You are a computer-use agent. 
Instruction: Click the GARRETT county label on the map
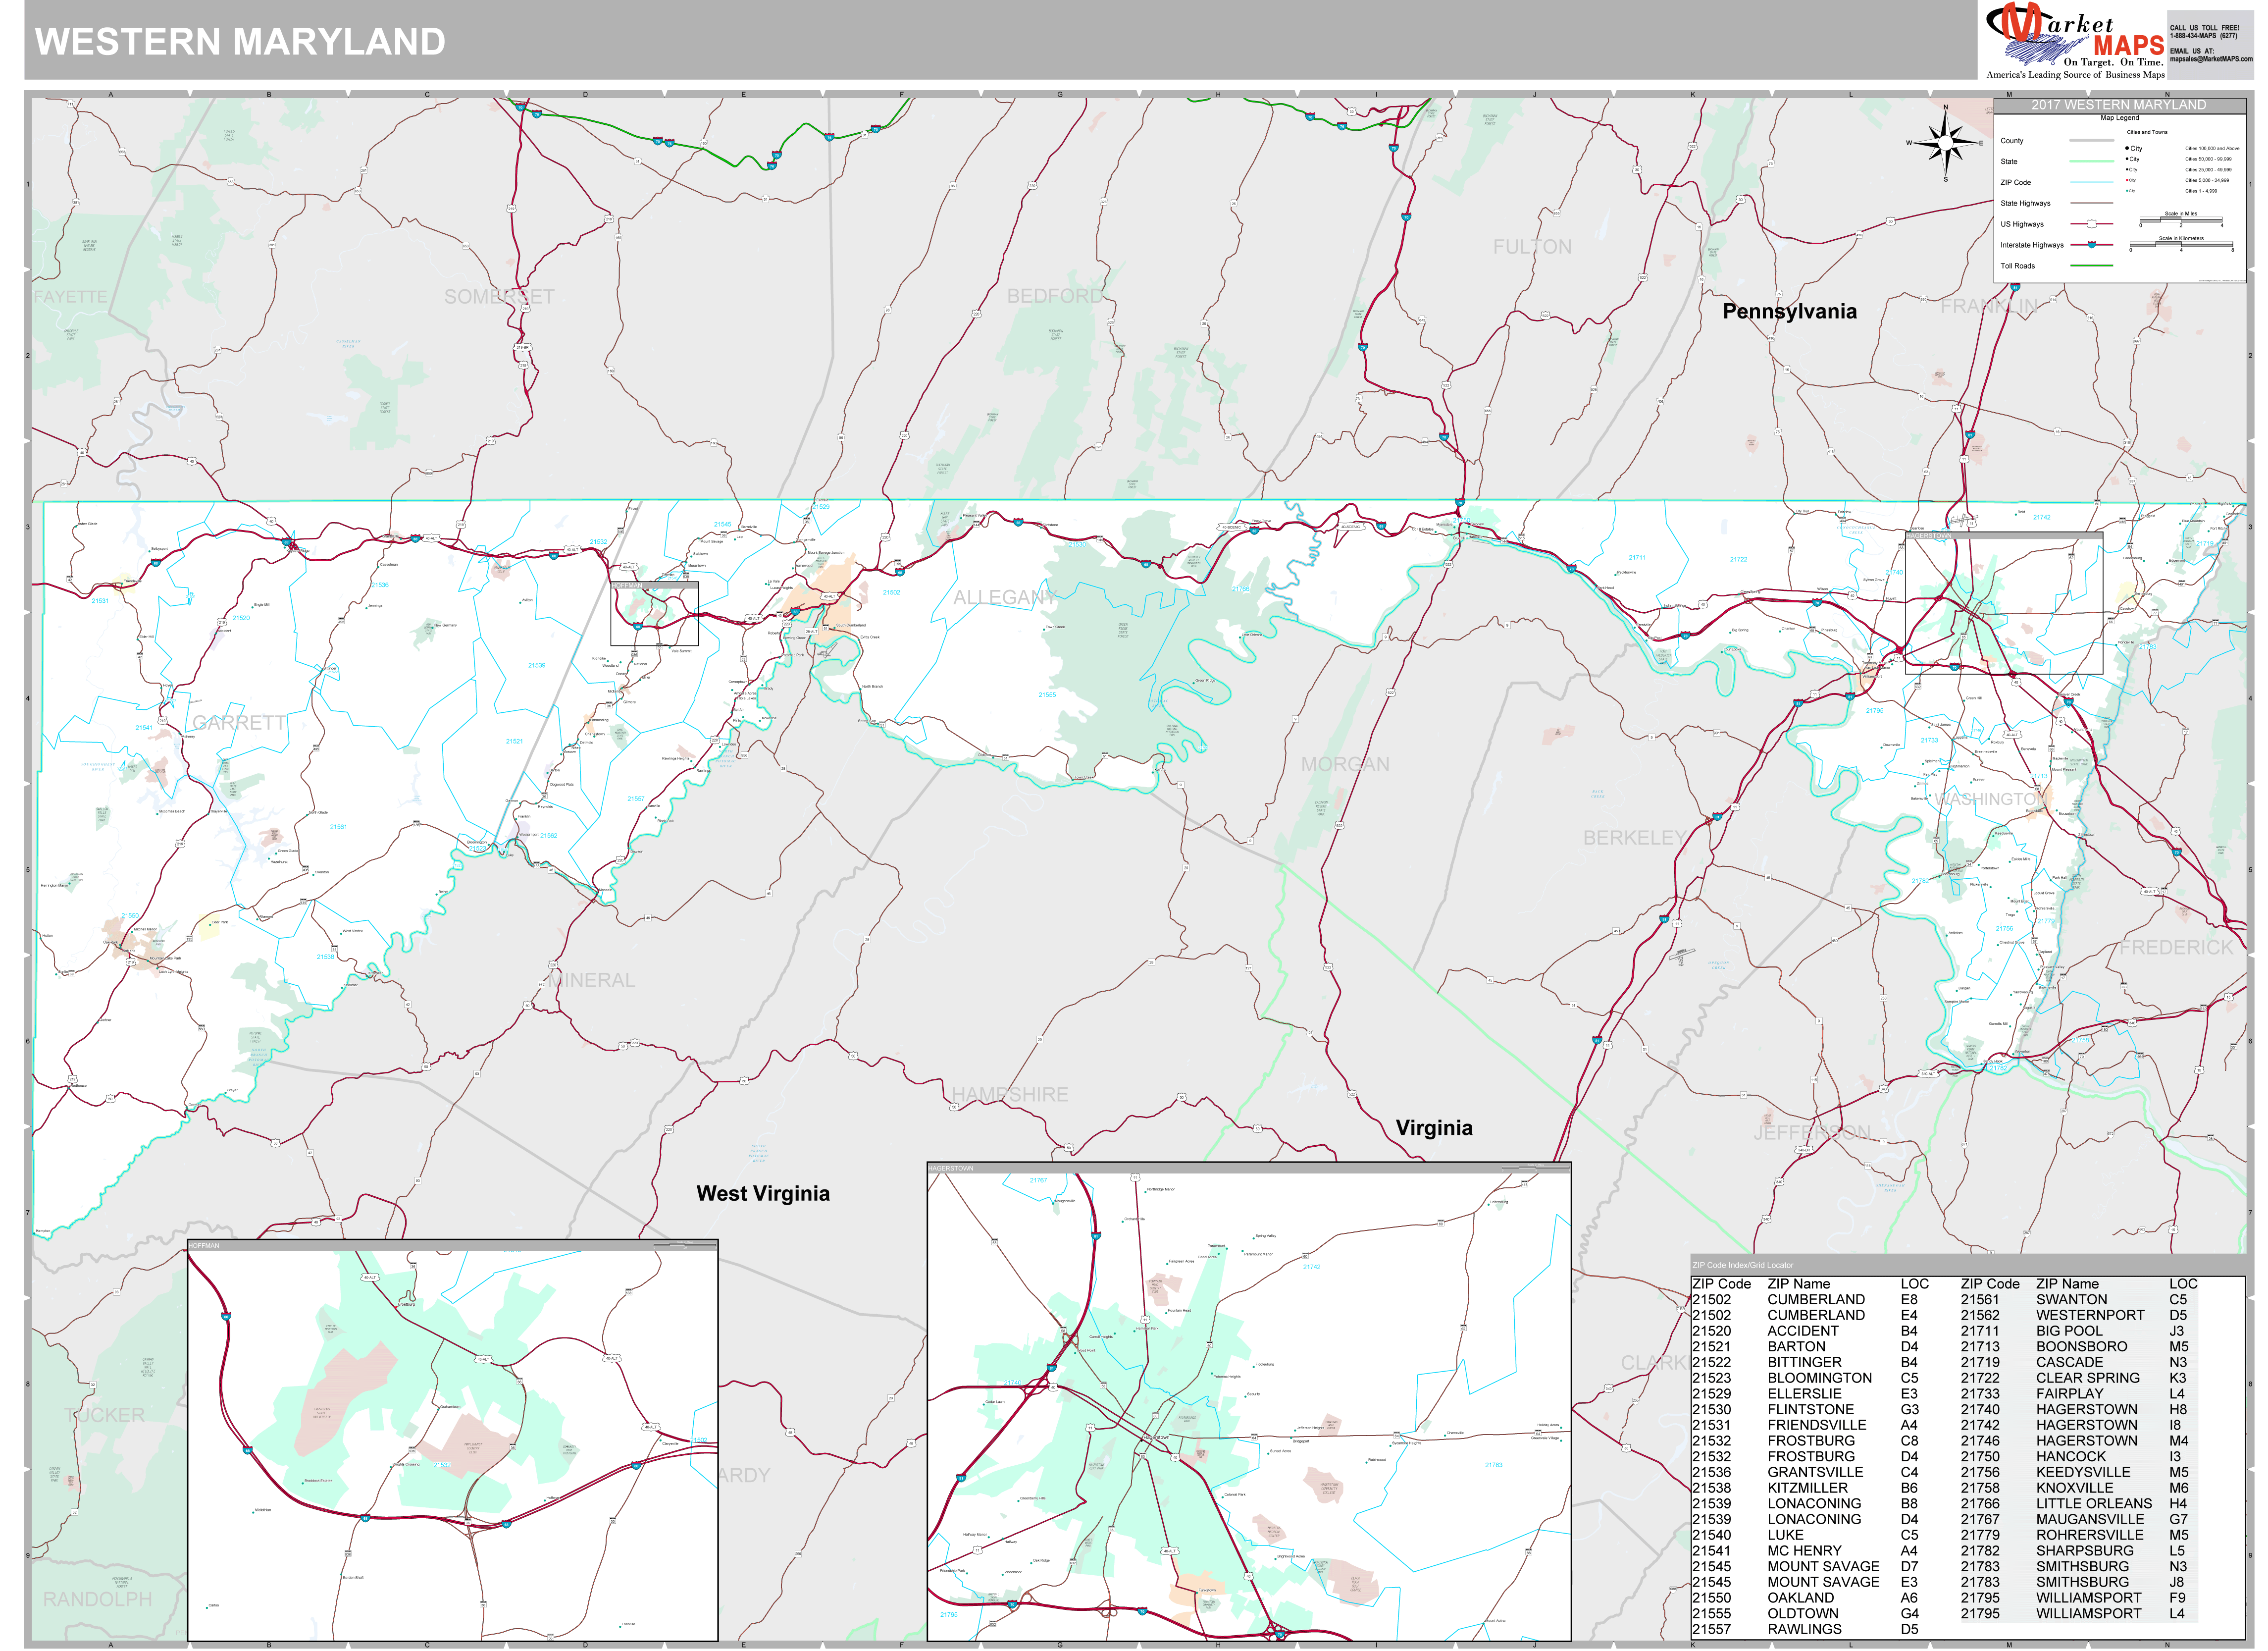tap(239, 722)
